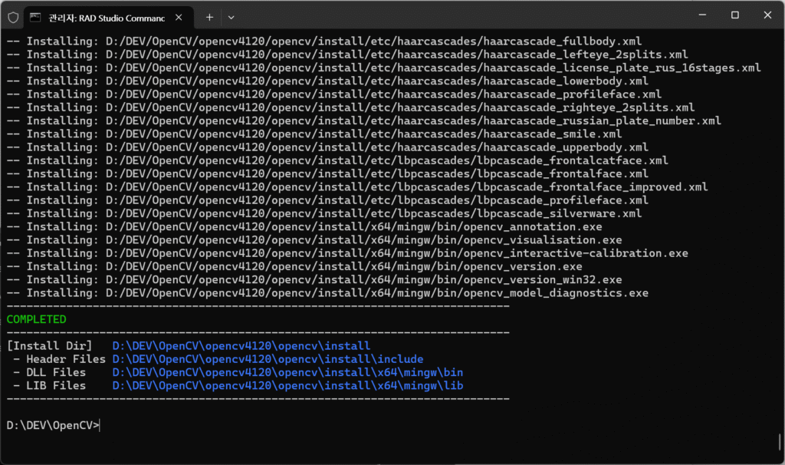Open the terminal profile dropdown menu
785x465 pixels.
pos(231,18)
